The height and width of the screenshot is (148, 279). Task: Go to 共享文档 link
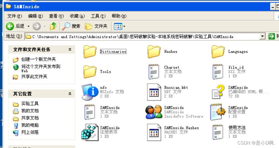coord(30,118)
